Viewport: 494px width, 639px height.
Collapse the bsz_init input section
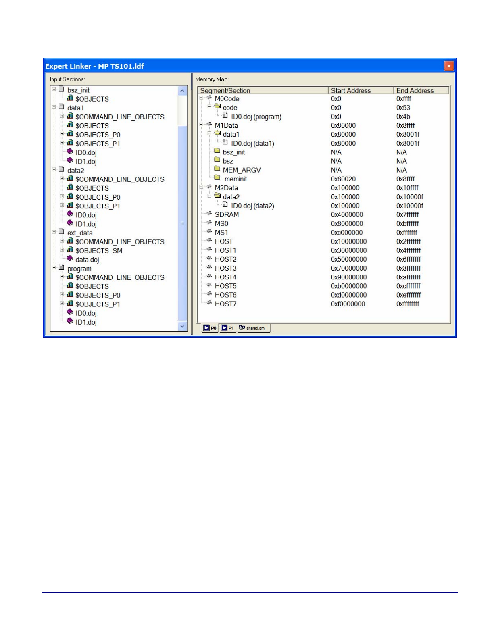pyautogui.click(x=54, y=89)
